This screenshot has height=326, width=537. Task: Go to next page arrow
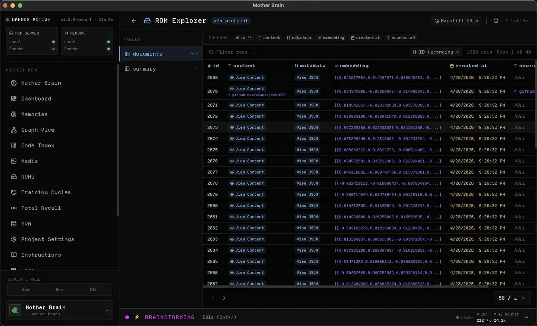click(224, 298)
